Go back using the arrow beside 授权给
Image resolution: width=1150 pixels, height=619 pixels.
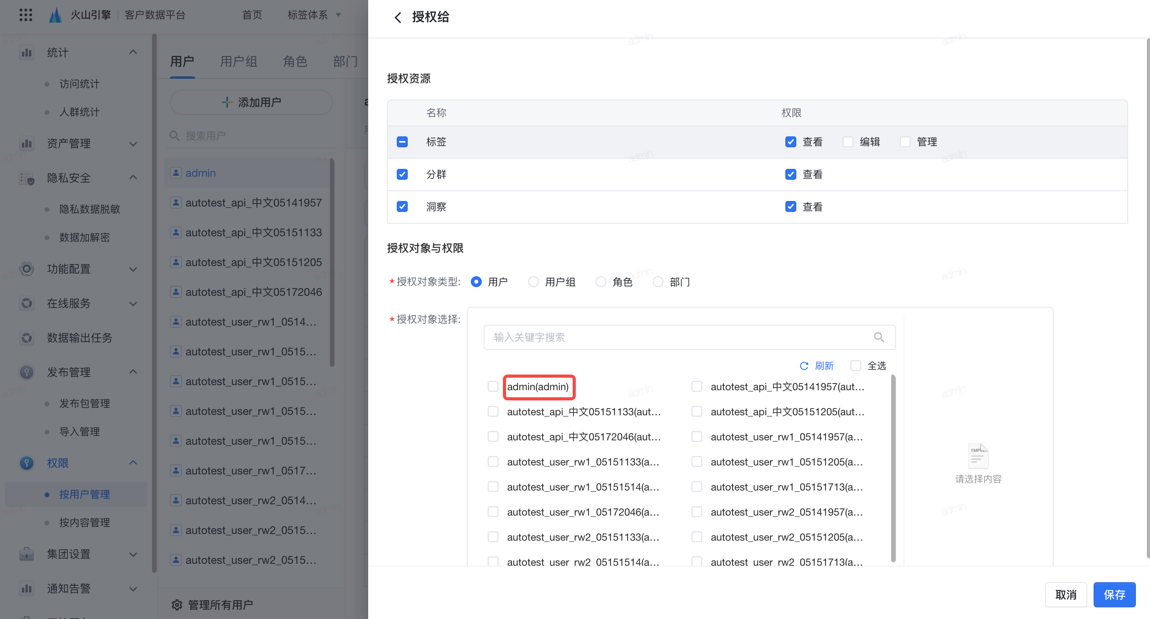click(398, 17)
